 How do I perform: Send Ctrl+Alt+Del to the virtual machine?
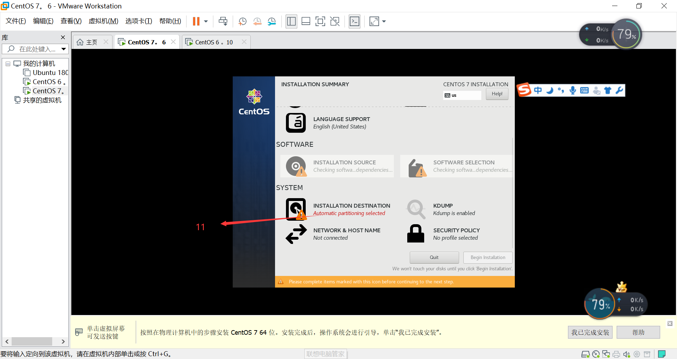[223, 21]
